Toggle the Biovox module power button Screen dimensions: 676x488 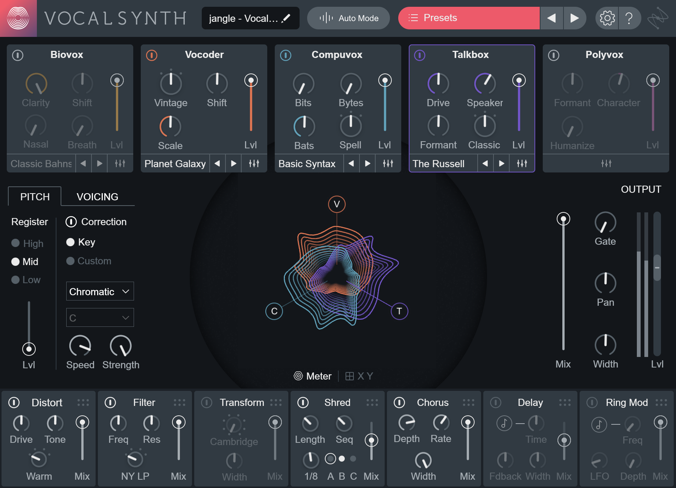(x=18, y=55)
